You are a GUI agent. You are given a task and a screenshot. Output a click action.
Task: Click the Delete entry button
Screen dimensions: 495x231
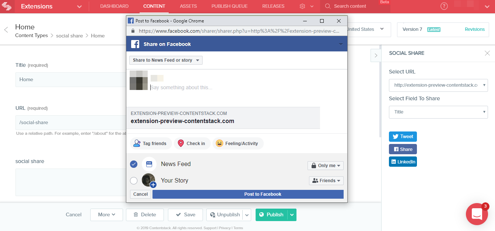click(144, 215)
